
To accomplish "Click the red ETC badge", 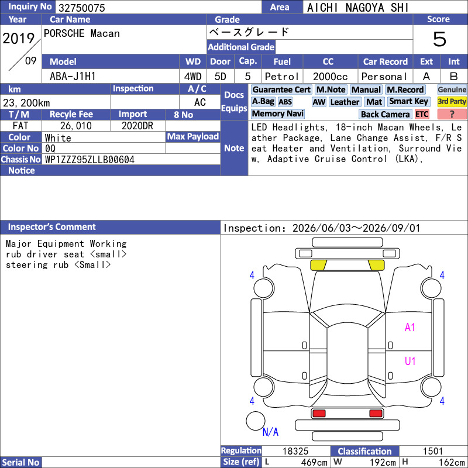I will click(422, 114).
